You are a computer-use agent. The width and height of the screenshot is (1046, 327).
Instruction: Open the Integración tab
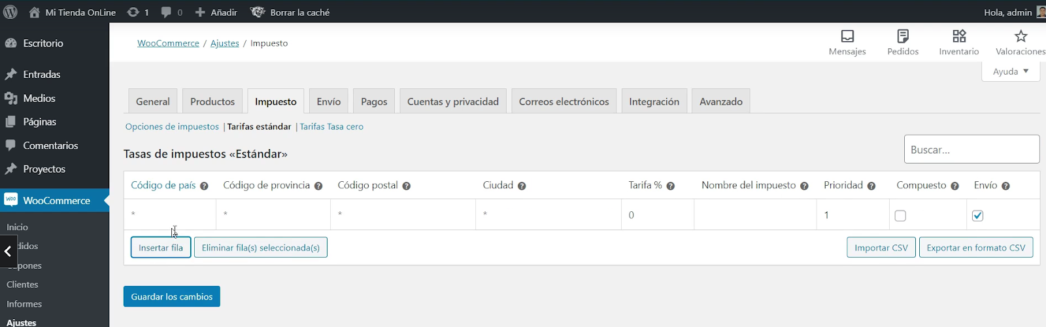pyautogui.click(x=654, y=101)
